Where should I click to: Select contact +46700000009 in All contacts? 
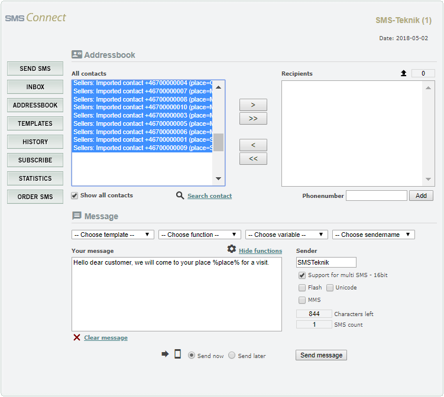pos(142,148)
